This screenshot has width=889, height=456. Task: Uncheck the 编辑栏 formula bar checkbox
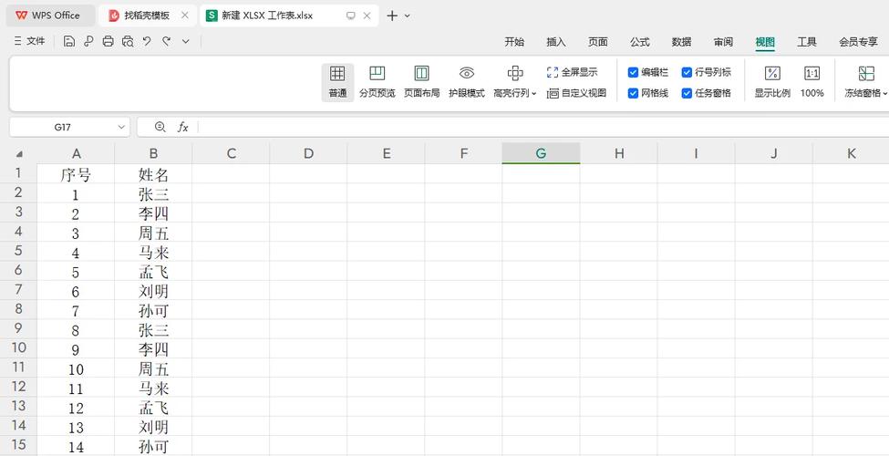click(x=634, y=72)
